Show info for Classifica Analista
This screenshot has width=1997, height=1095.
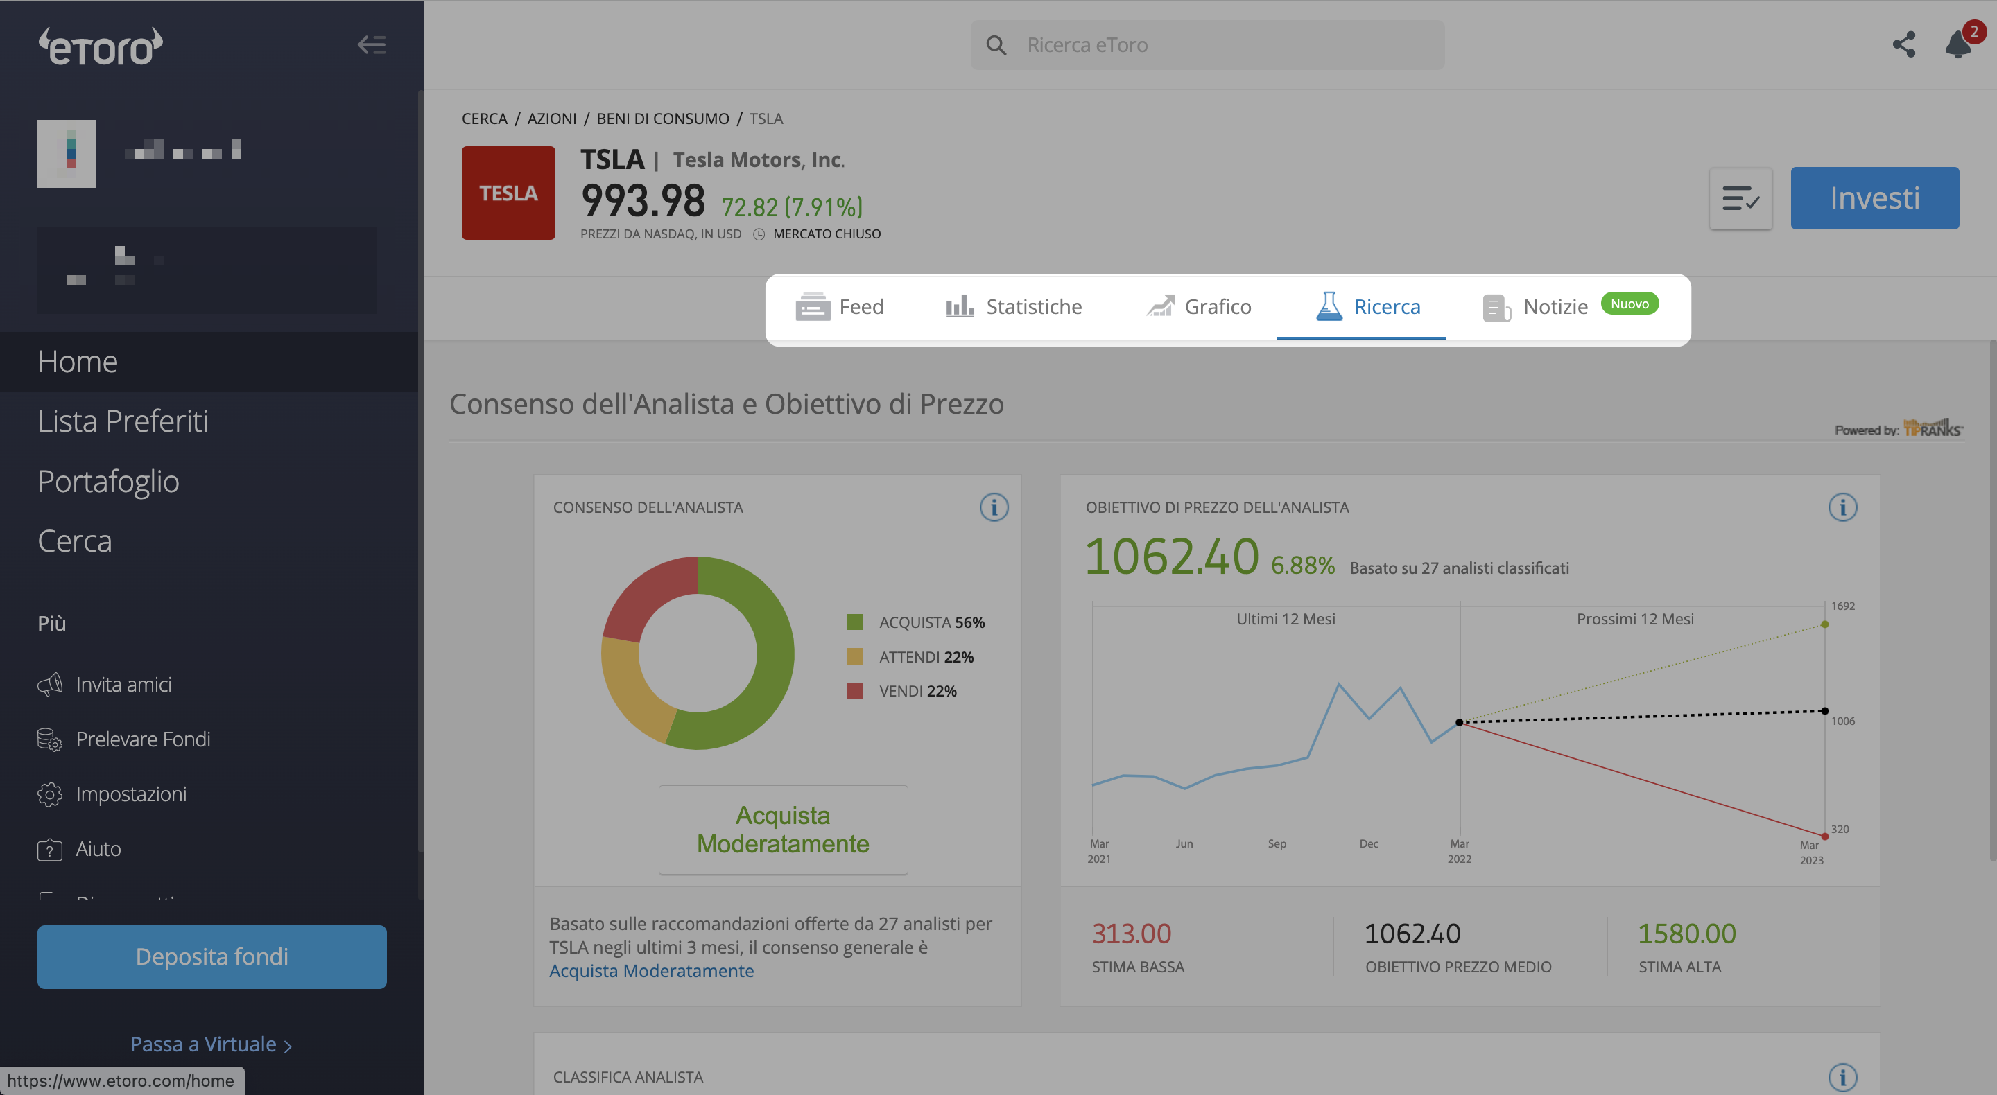click(1843, 1077)
